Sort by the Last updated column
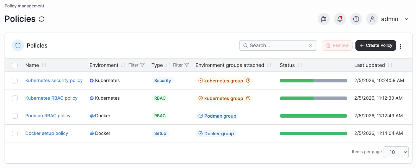The height and width of the screenshot is (168, 416). tap(390, 65)
